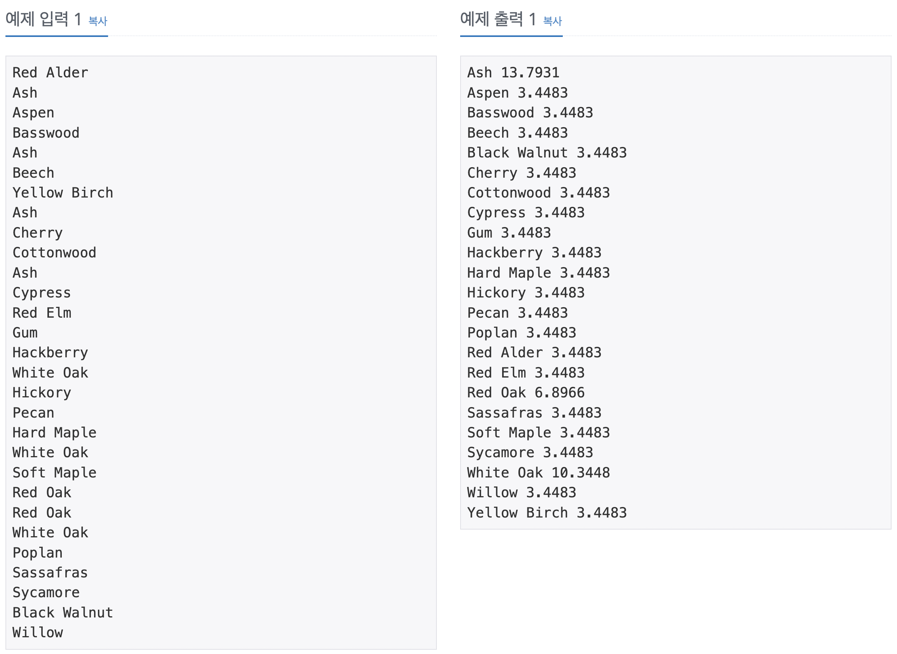Click the Hackberry input line
This screenshot has height=654, width=897.
click(50, 352)
